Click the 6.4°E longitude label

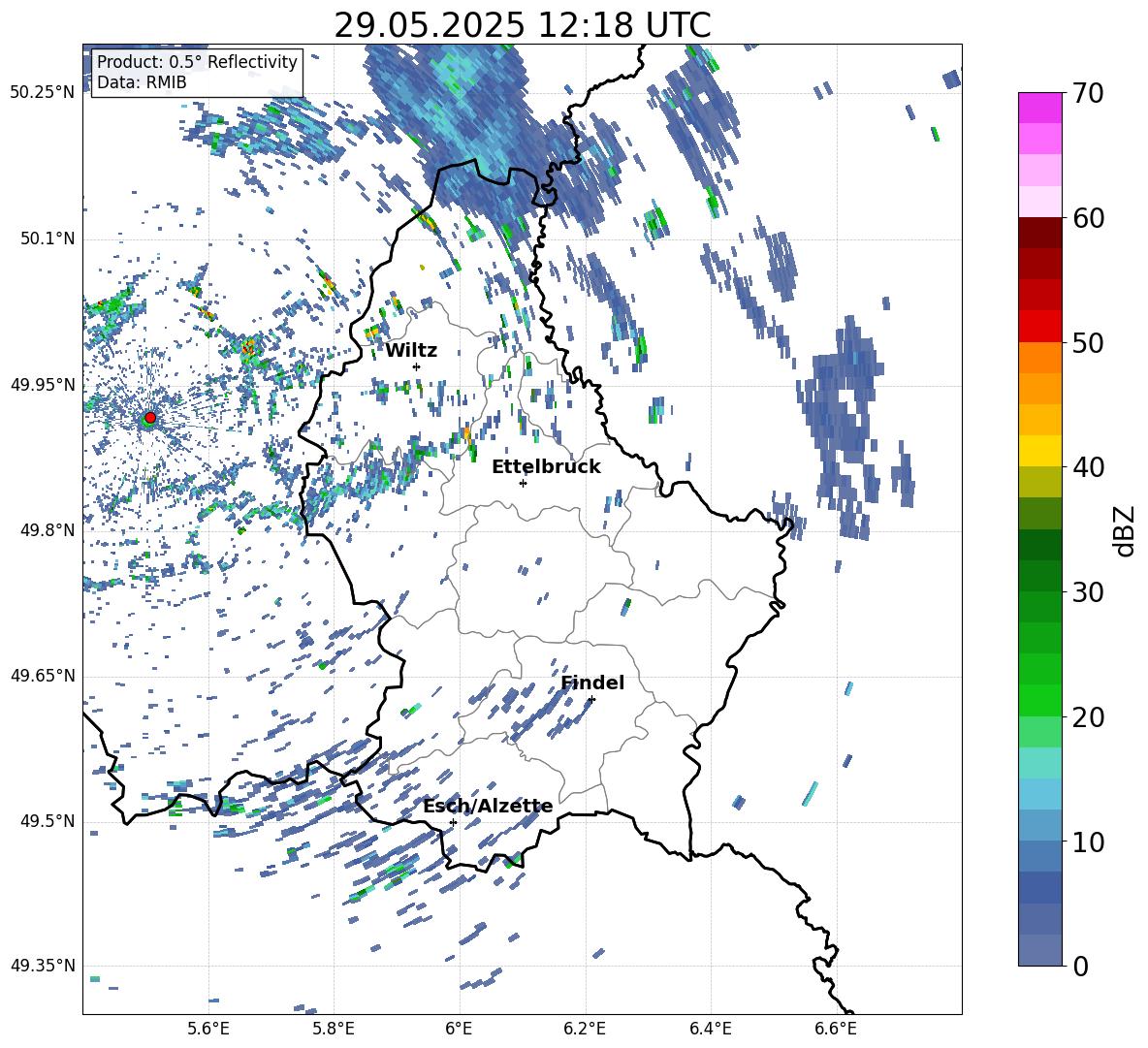(710, 1029)
